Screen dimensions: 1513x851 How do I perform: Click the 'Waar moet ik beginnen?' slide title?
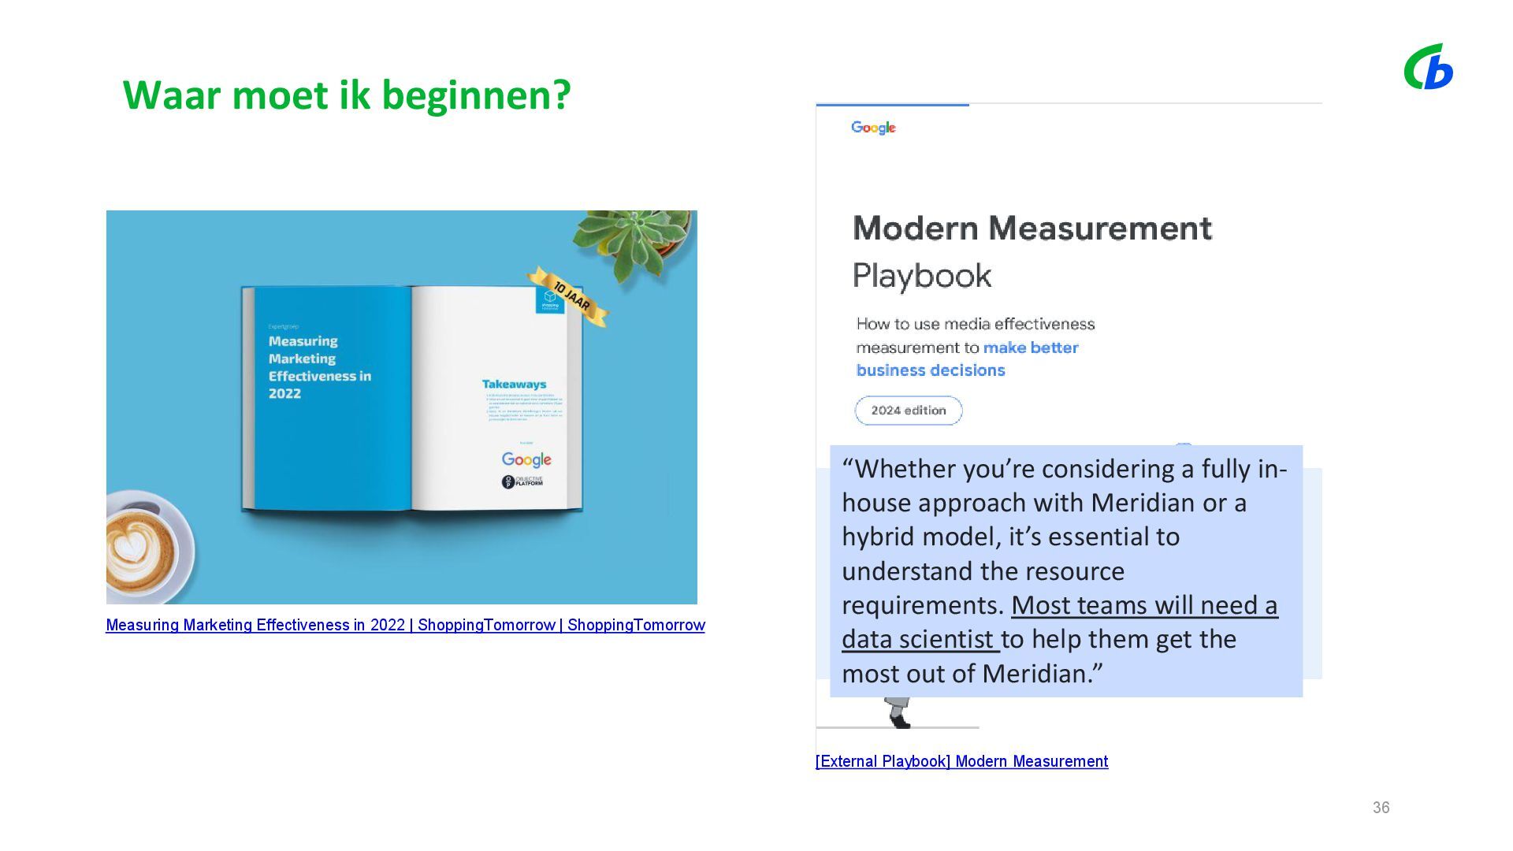(347, 95)
